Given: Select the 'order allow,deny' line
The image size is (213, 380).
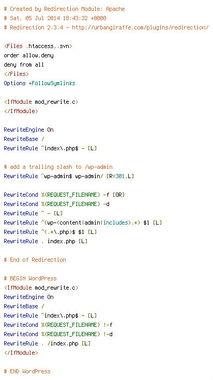Looking at the screenshot, I should click(28, 55).
